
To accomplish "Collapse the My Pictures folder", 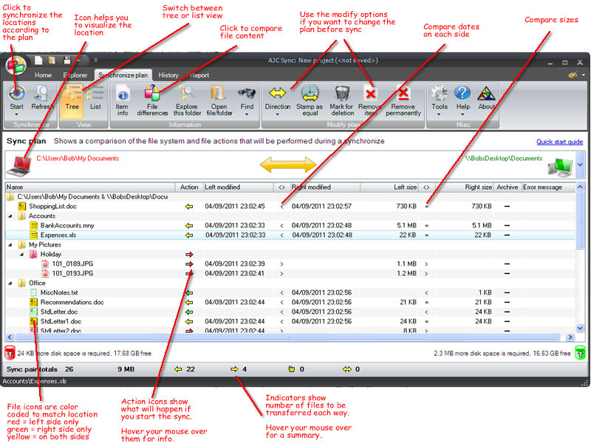I will click(10, 244).
